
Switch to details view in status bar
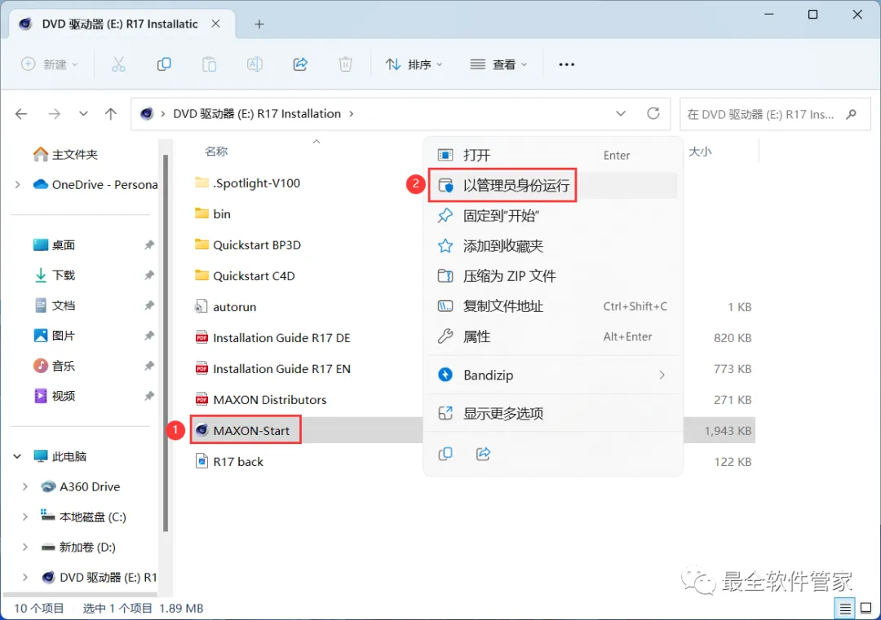(844, 608)
